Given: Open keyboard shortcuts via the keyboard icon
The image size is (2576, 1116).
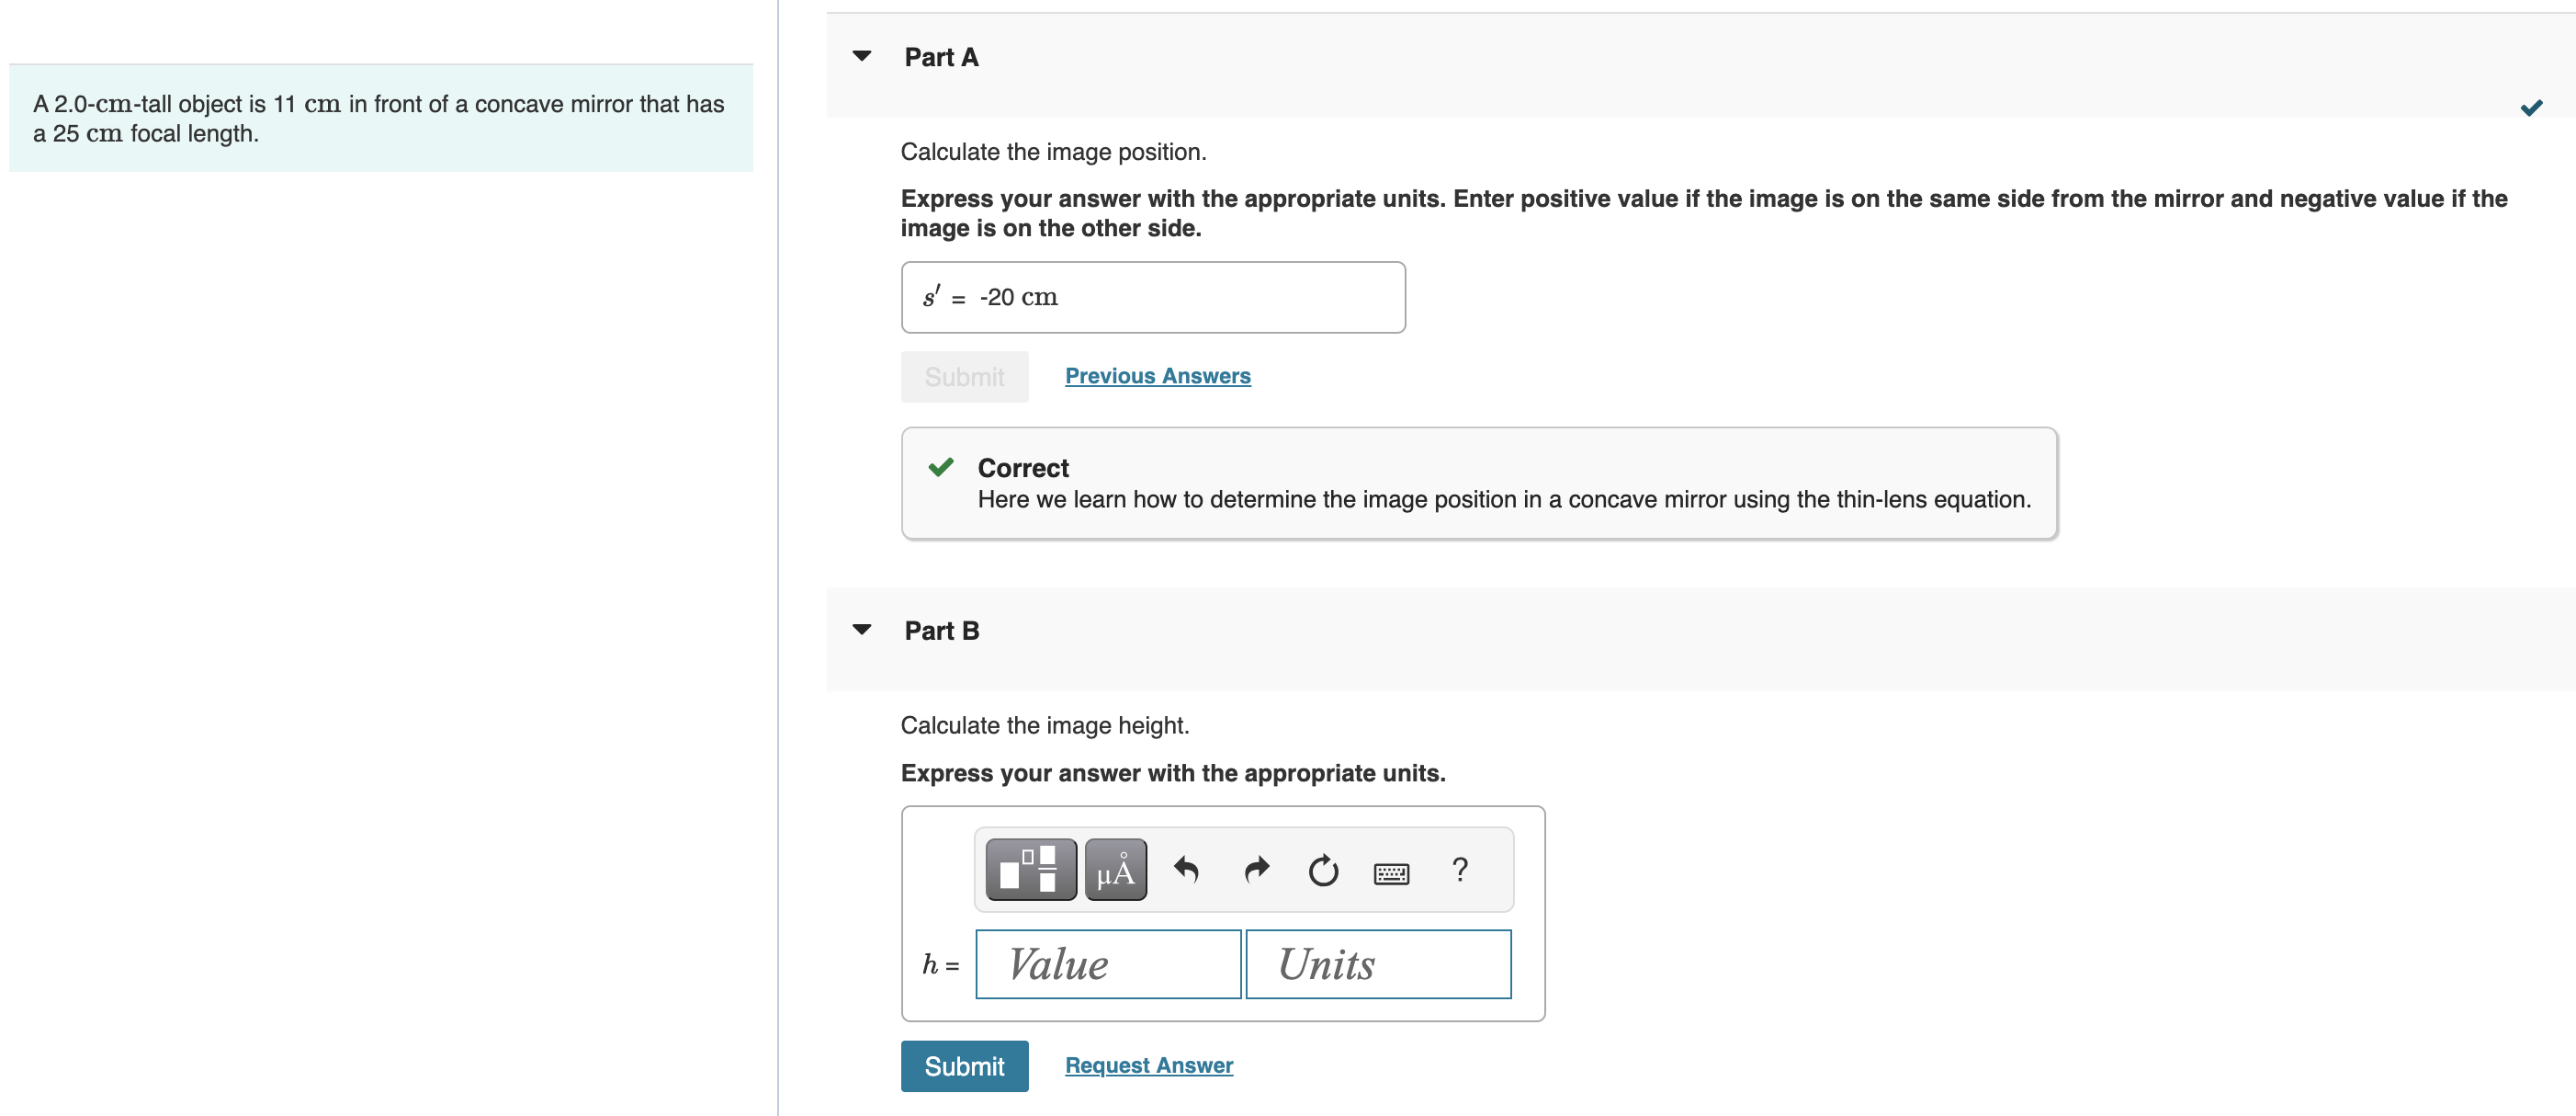Looking at the screenshot, I should (1391, 874).
